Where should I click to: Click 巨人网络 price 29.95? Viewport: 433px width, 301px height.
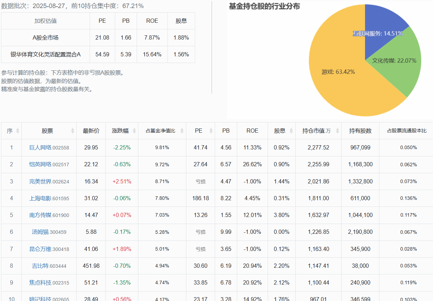click(x=91, y=148)
